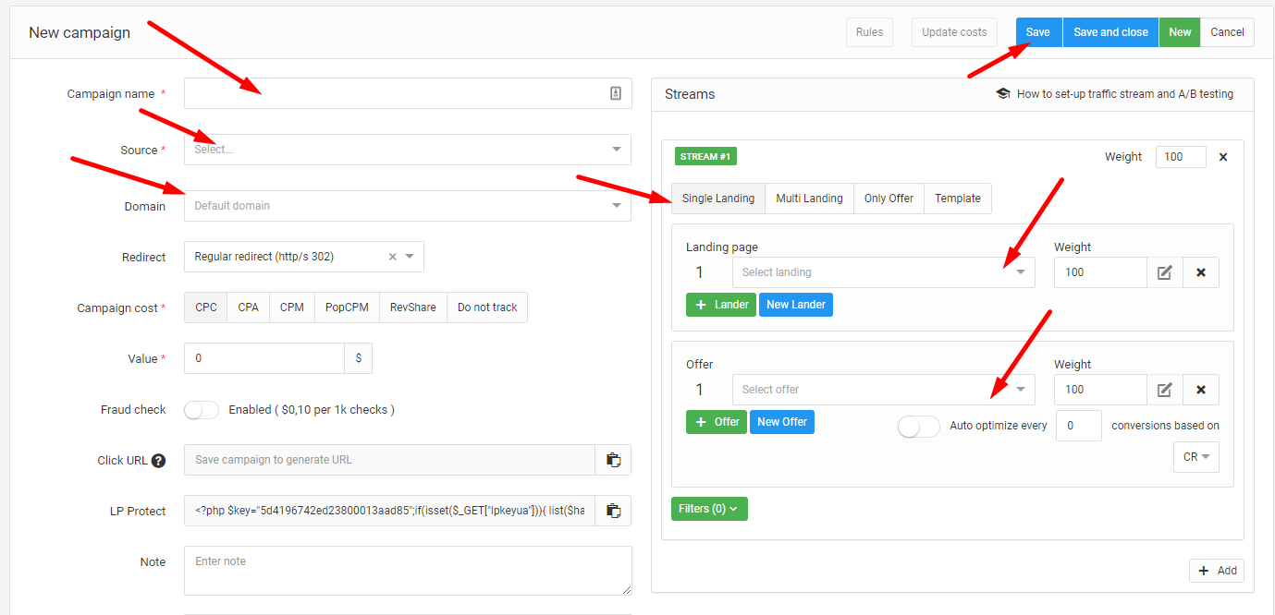Open the CR metric dropdown
1275x615 pixels.
[1196, 457]
